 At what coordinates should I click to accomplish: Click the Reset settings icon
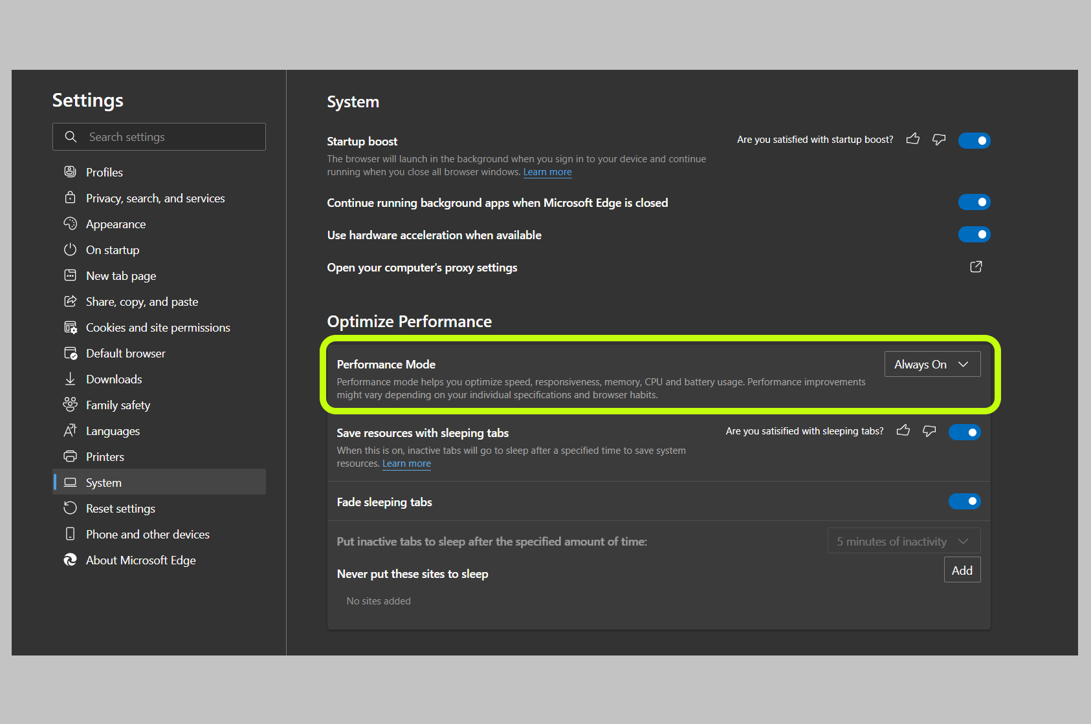coord(70,508)
